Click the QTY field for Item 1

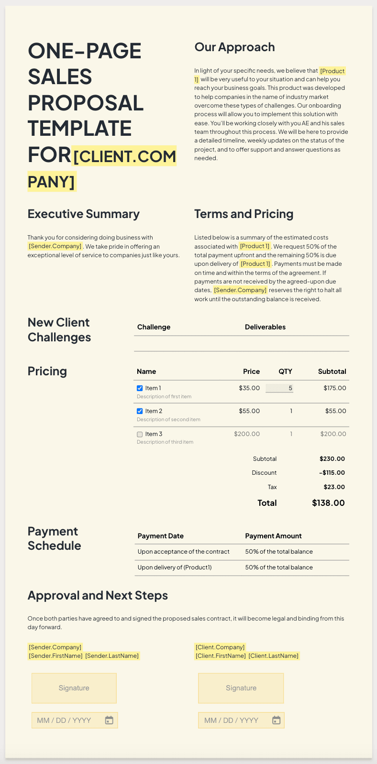[279, 388]
